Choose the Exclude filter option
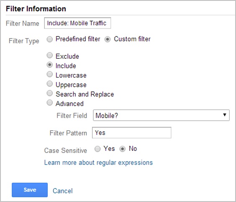This screenshot has height=202, width=236. (x=50, y=55)
